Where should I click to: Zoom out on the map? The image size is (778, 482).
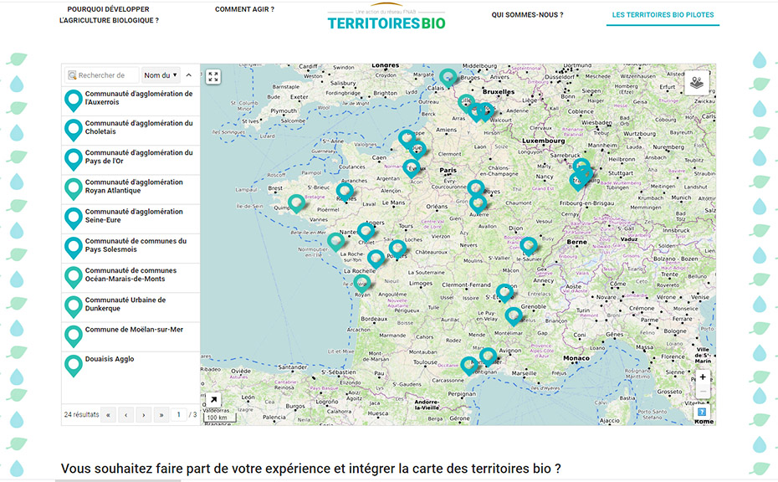tap(703, 391)
